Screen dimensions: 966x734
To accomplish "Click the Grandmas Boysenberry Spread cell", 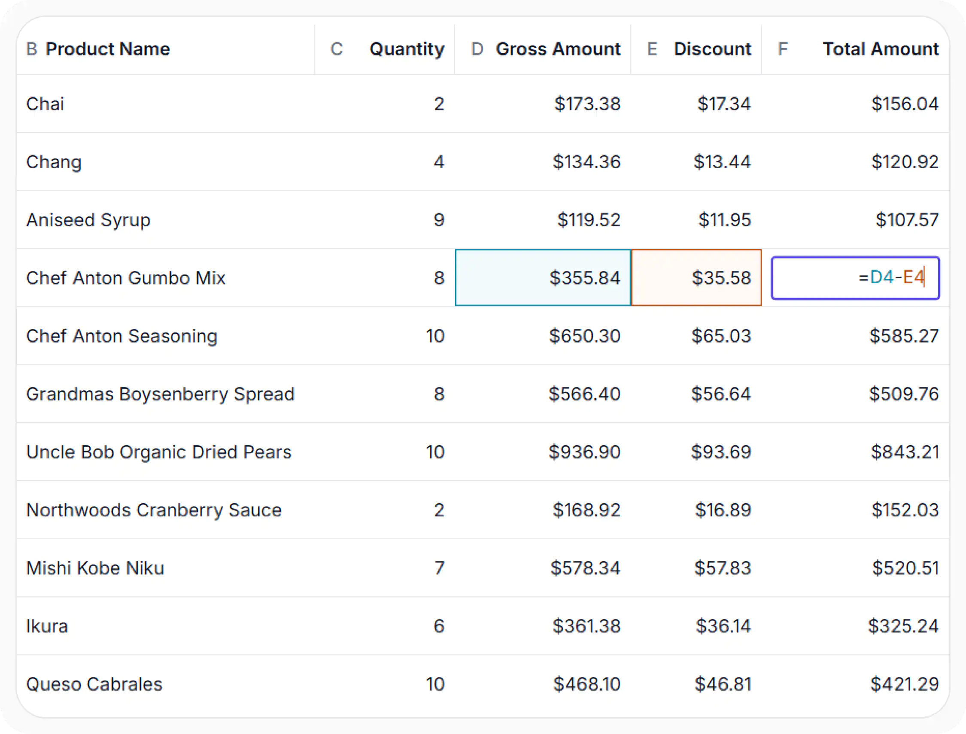I will [165, 394].
